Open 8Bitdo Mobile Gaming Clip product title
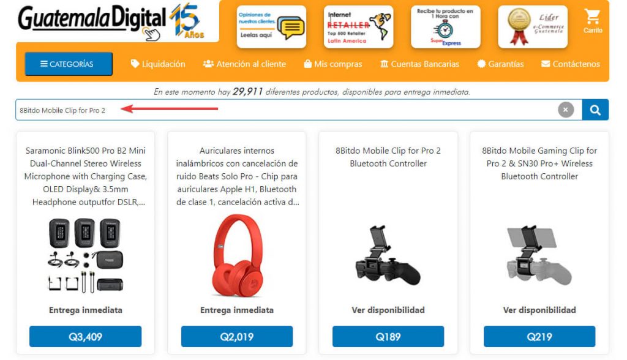Viewport: 627px width, 360px height. point(539,163)
